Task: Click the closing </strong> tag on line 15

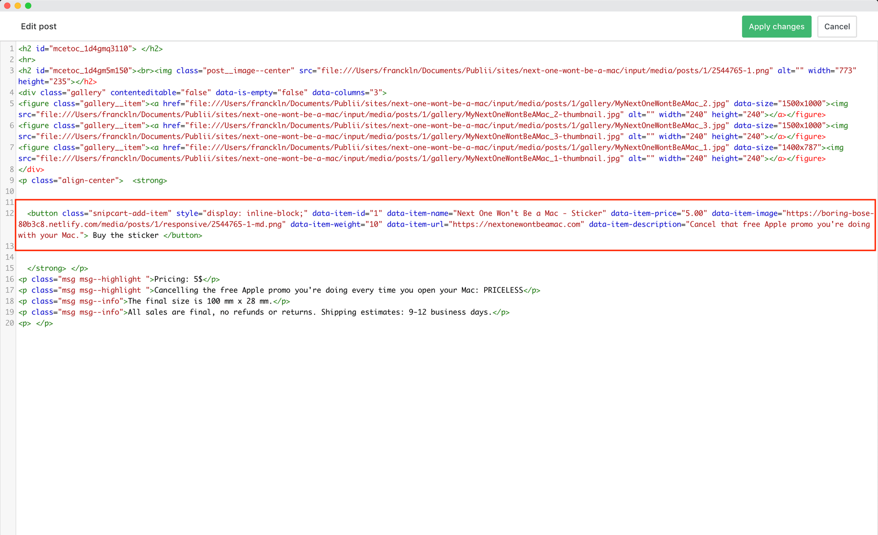Action: coord(47,268)
